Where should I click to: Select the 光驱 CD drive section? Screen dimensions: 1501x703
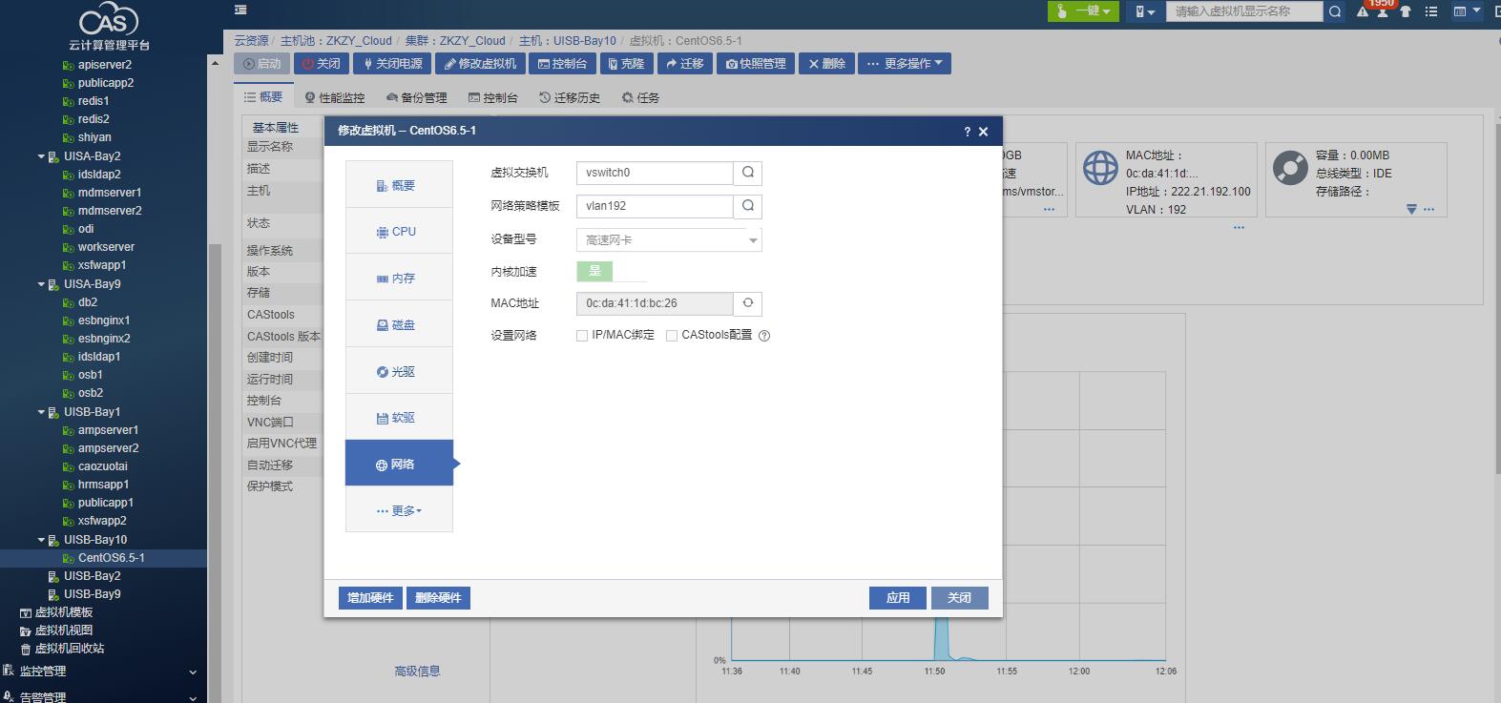[x=399, y=371]
